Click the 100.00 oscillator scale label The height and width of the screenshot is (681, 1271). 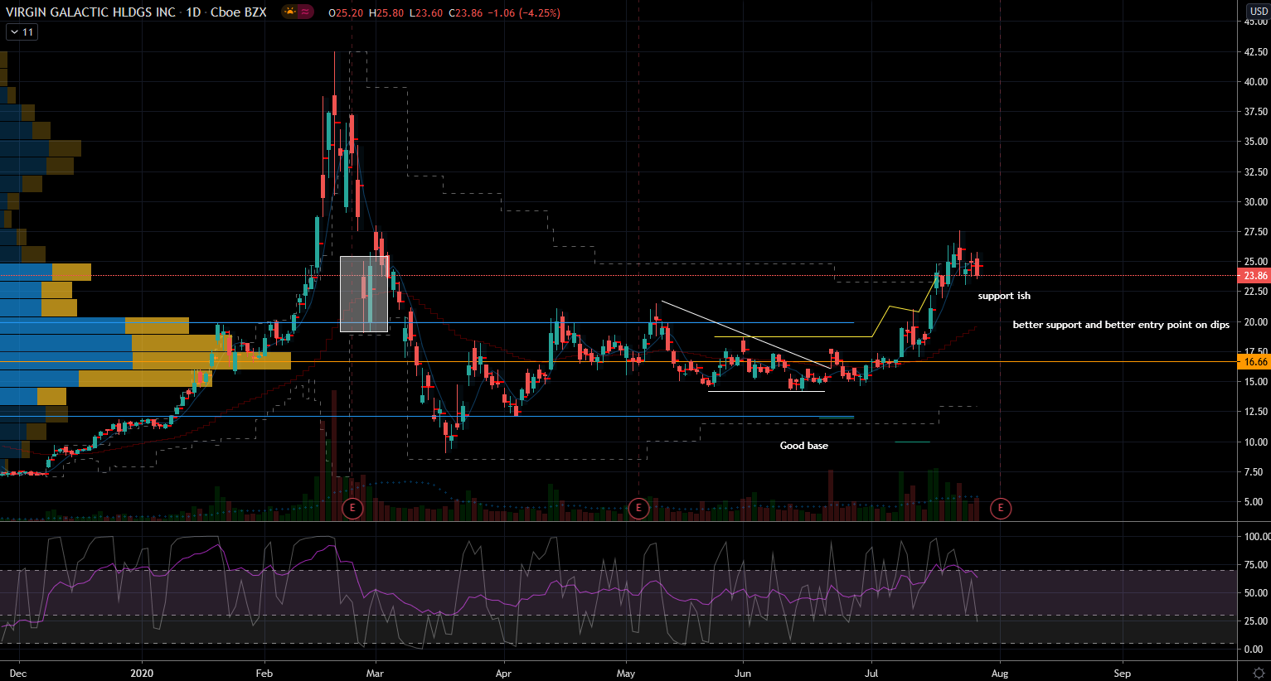tap(1256, 537)
